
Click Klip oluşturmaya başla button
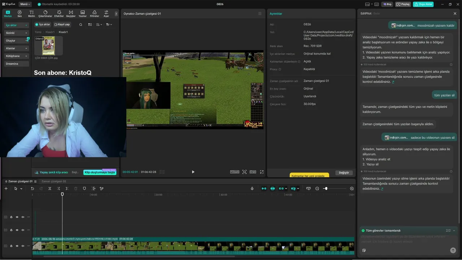[x=100, y=172]
